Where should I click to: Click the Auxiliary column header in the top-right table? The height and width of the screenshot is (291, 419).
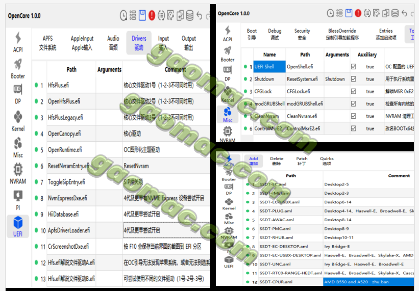pos(367,55)
